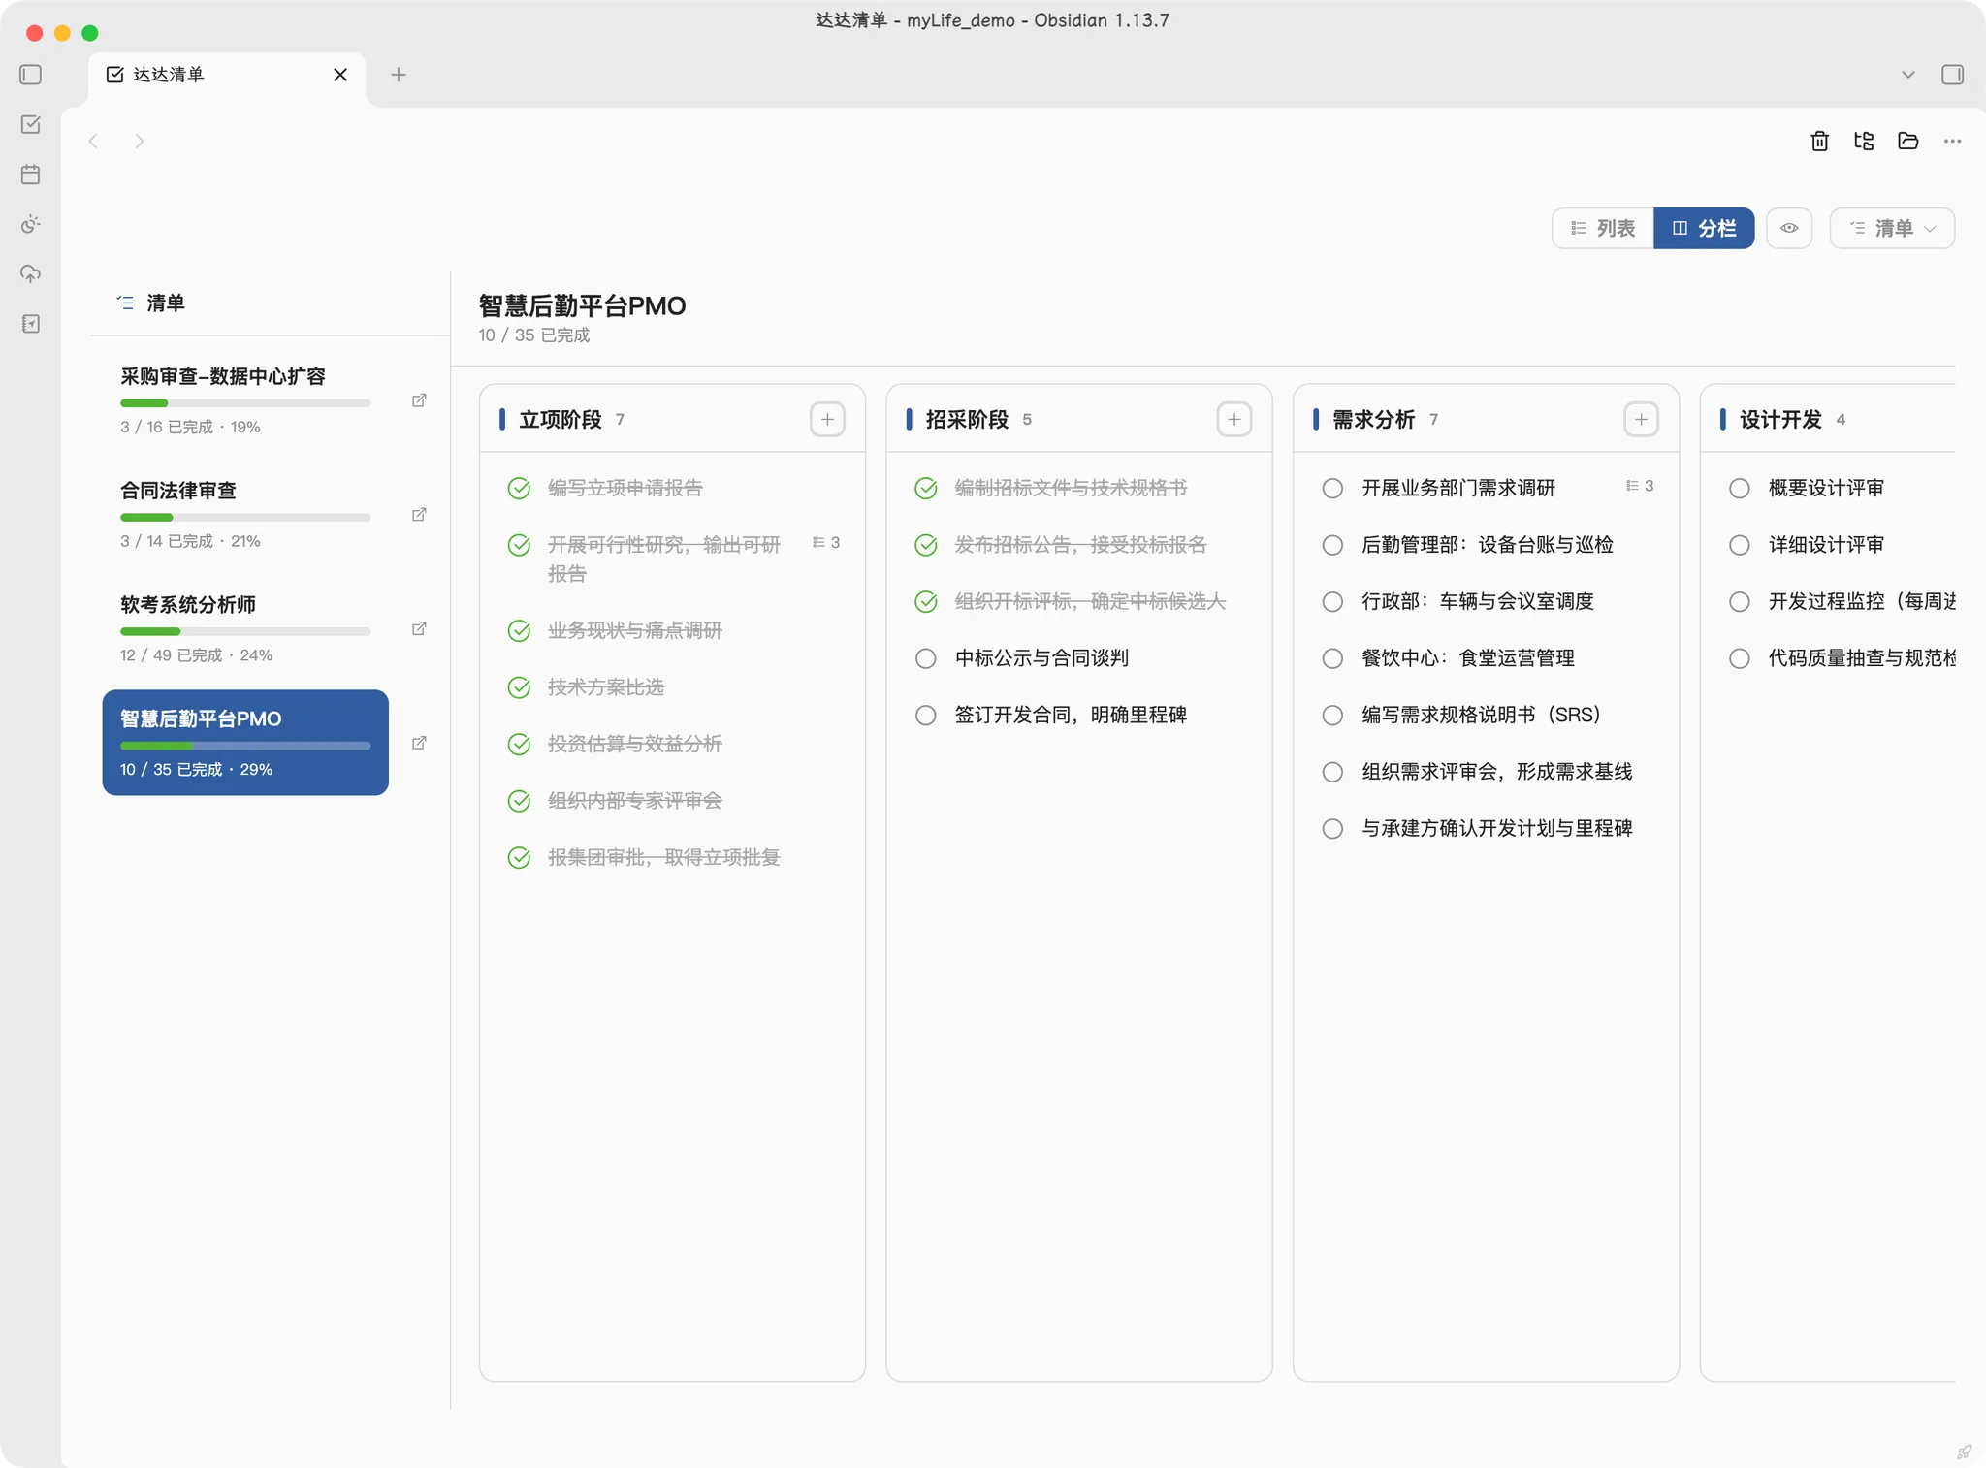
Task: Open a new tab with plus
Action: click(x=399, y=75)
